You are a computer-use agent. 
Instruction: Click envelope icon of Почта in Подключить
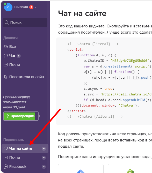(x=6, y=157)
